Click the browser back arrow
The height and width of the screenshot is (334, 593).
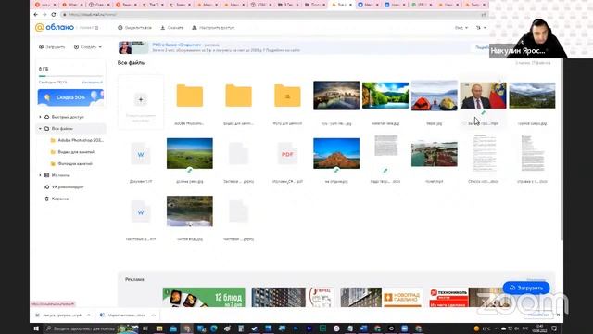pos(36,15)
